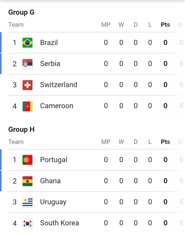The width and height of the screenshot is (185, 235).
Task: Click the Pts column header in Group G
Action: pos(165,25)
